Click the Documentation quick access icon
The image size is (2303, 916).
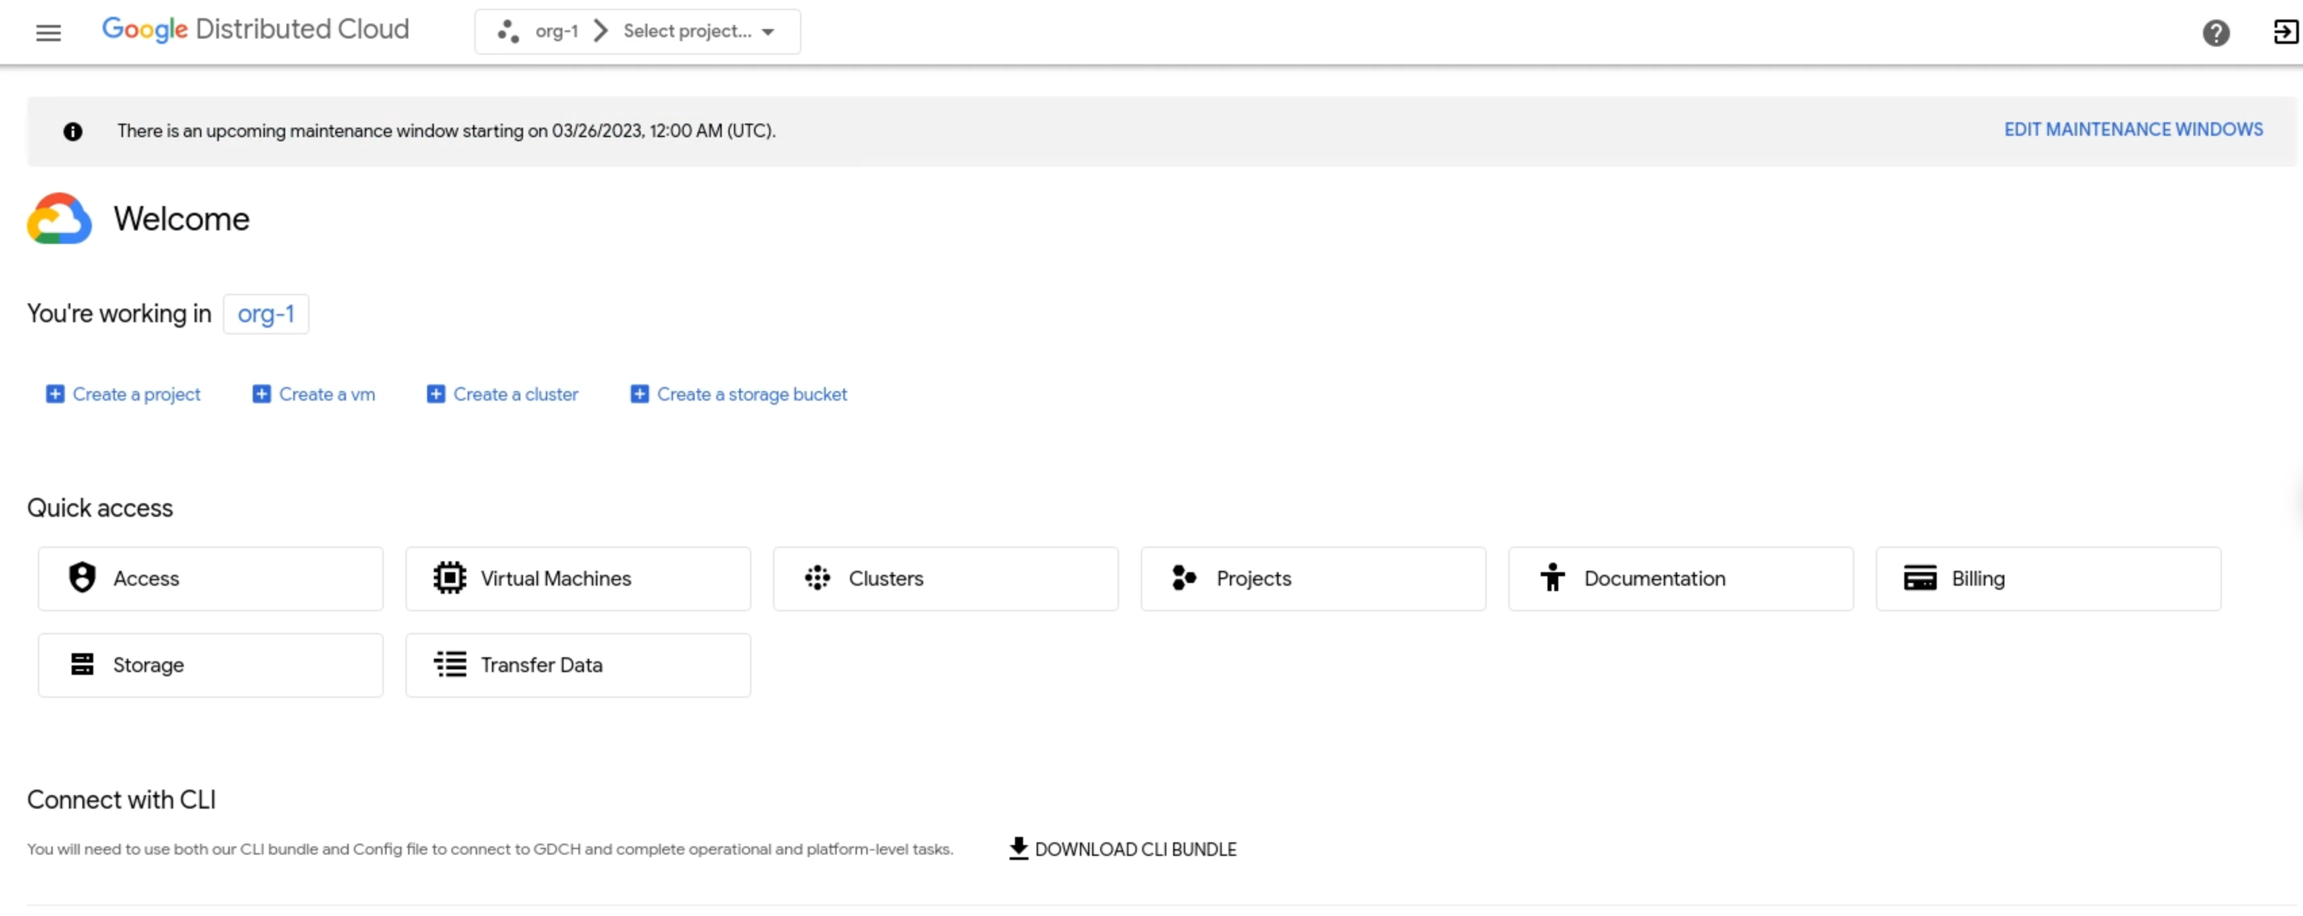coord(1552,577)
